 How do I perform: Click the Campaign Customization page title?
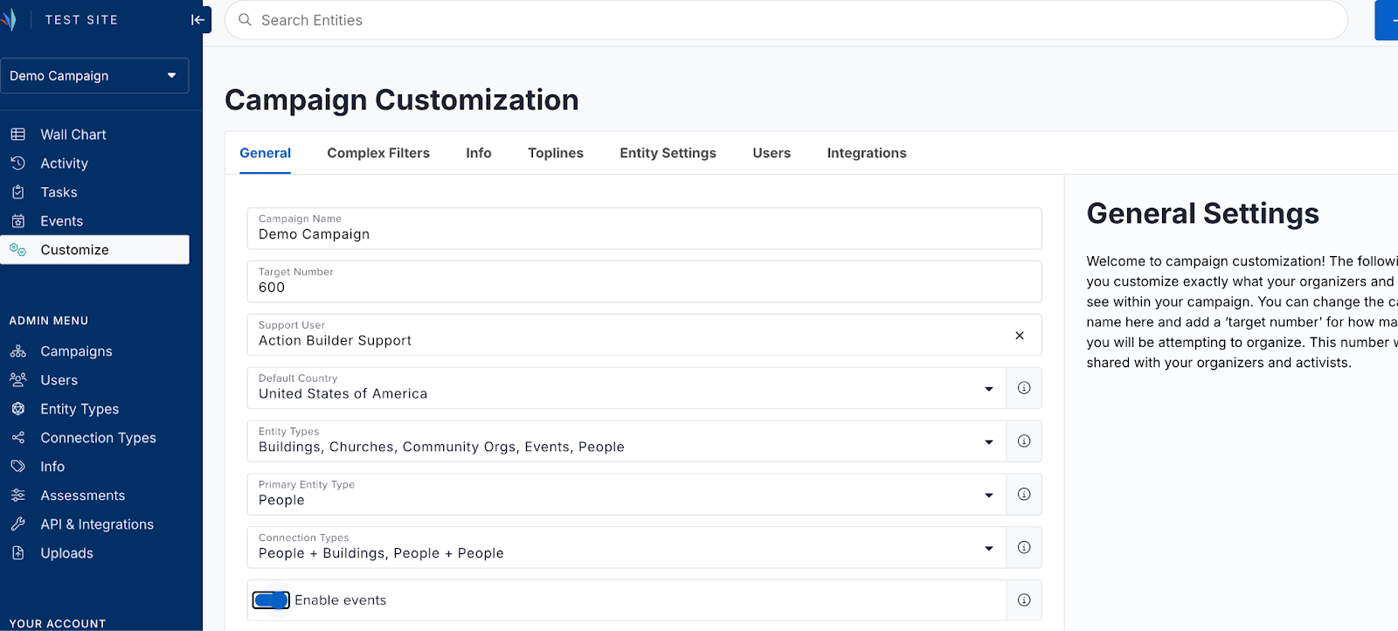point(402,100)
